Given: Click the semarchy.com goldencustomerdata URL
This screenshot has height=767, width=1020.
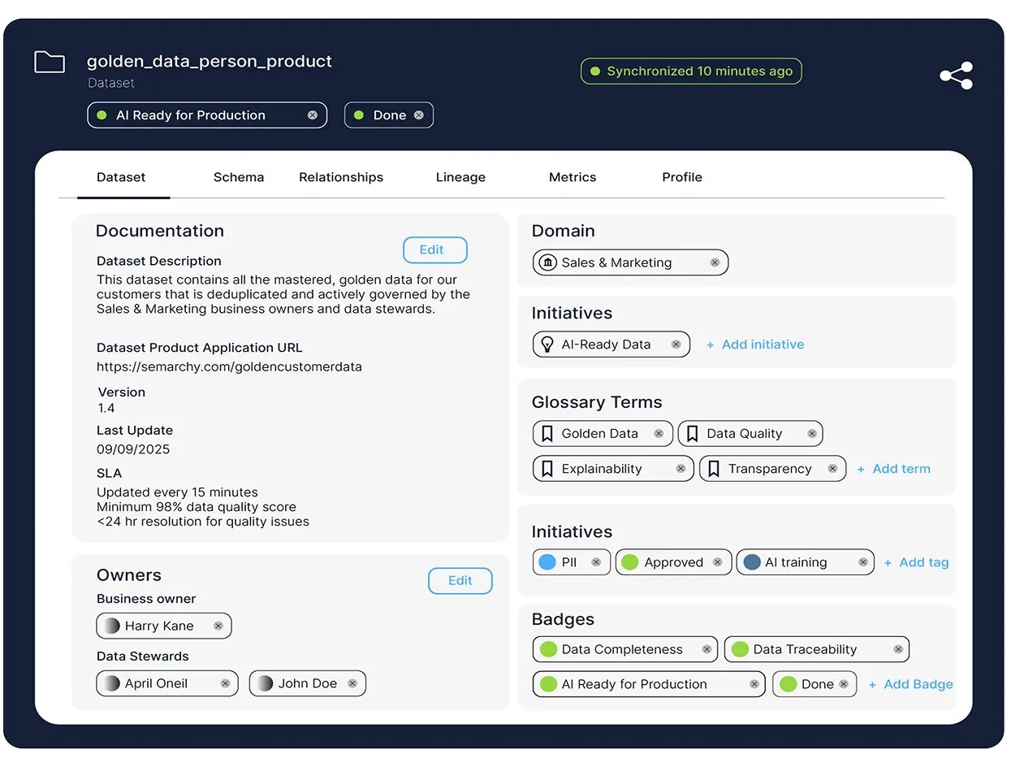Looking at the screenshot, I should pyautogui.click(x=229, y=366).
